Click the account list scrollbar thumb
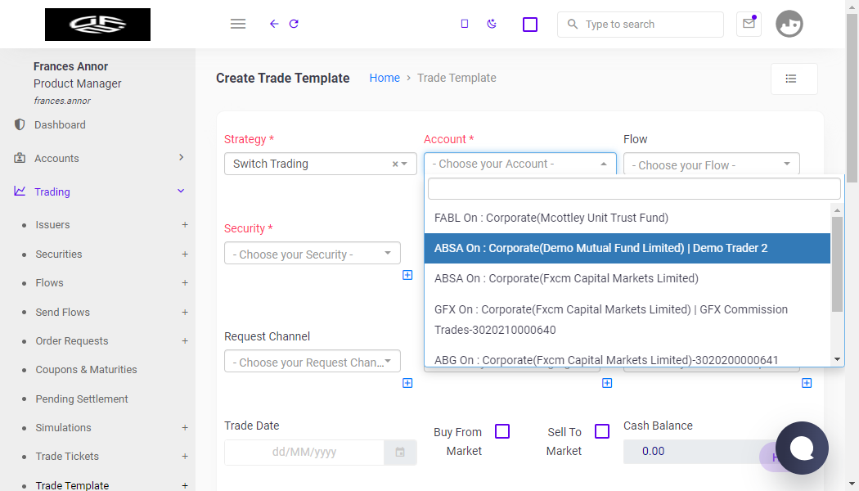Viewport: 859px width, 491px height. coord(837,264)
